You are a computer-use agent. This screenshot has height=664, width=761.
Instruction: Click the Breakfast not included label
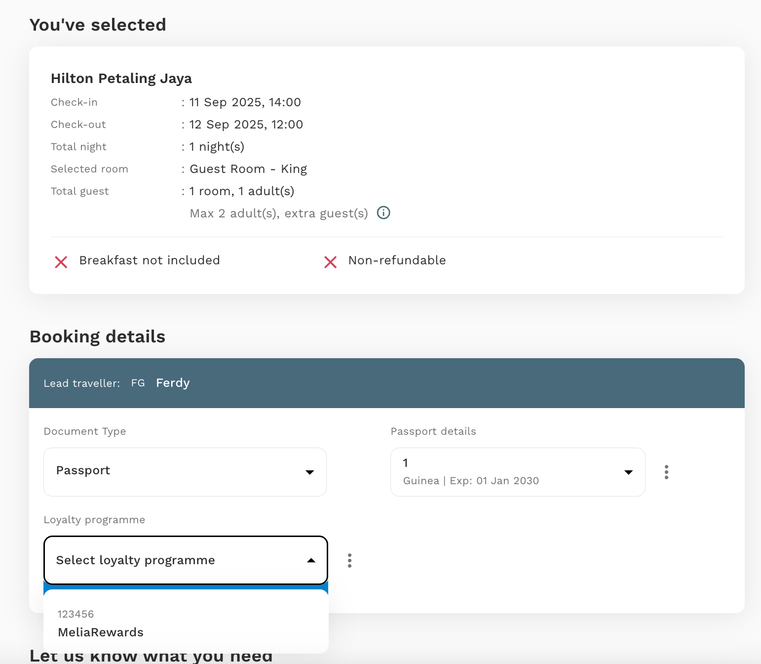[150, 260]
